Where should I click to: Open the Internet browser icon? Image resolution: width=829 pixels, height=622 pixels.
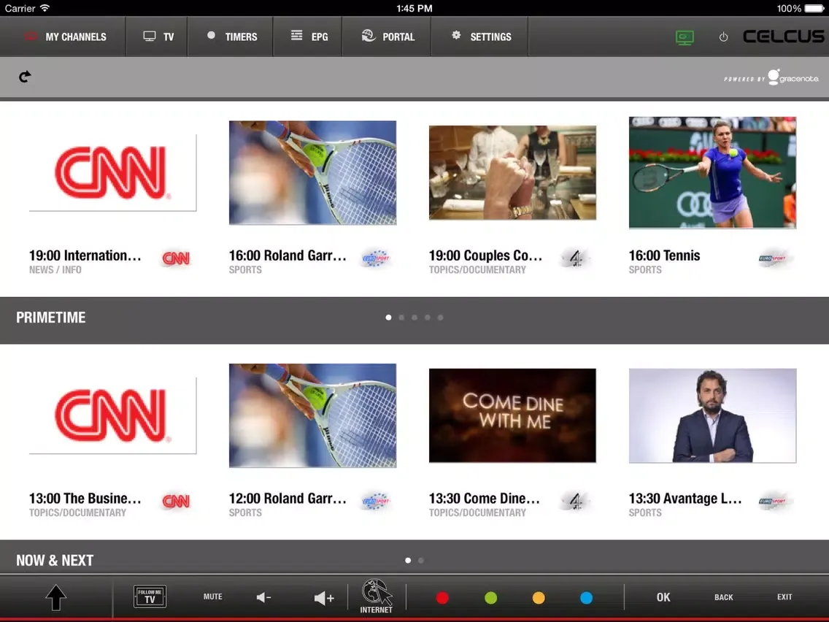tap(377, 596)
